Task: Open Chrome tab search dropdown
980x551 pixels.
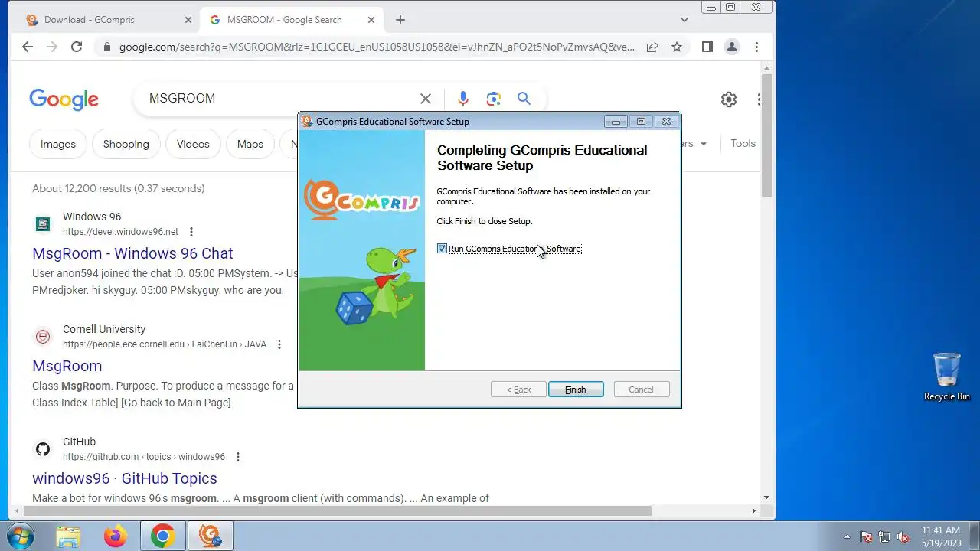Action: tap(684, 20)
